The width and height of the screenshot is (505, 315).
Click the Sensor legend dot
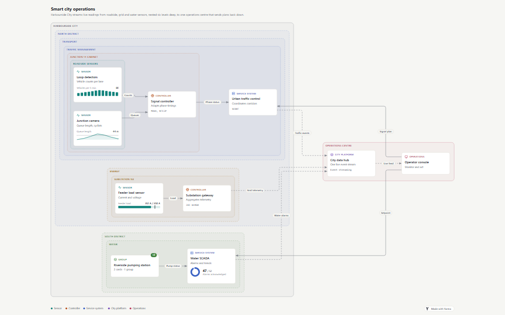pos(52,308)
